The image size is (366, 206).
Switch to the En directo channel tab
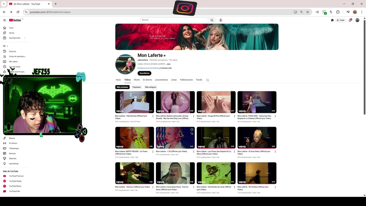[147, 80]
